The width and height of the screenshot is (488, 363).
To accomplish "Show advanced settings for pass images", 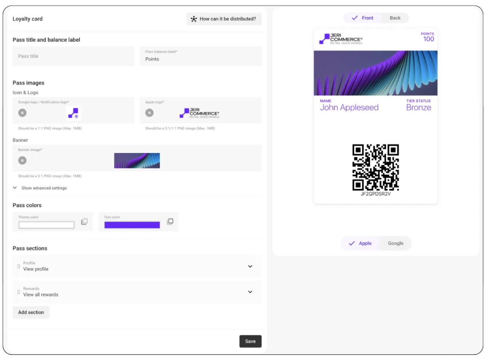I will pyautogui.click(x=44, y=188).
